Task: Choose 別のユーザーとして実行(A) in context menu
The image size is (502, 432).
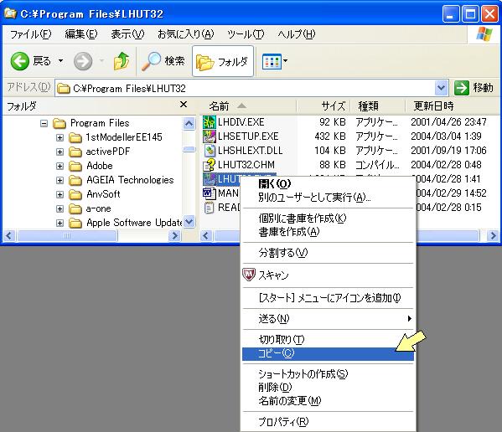Action: 329,198
